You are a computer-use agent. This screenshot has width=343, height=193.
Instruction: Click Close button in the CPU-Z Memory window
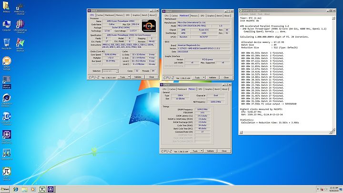pos(224,151)
